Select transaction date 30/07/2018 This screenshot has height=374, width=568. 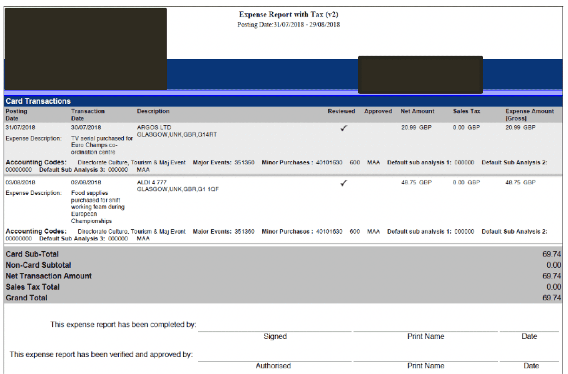[x=86, y=127]
